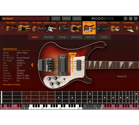This screenshot has height=125, width=139.
Task: Click the Specifications heading
Action: (x=10, y=49)
